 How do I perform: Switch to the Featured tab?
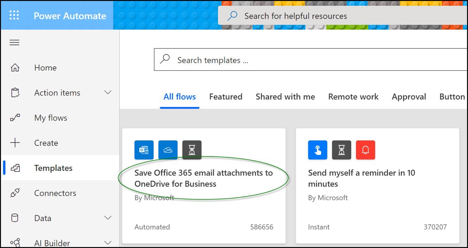226,97
